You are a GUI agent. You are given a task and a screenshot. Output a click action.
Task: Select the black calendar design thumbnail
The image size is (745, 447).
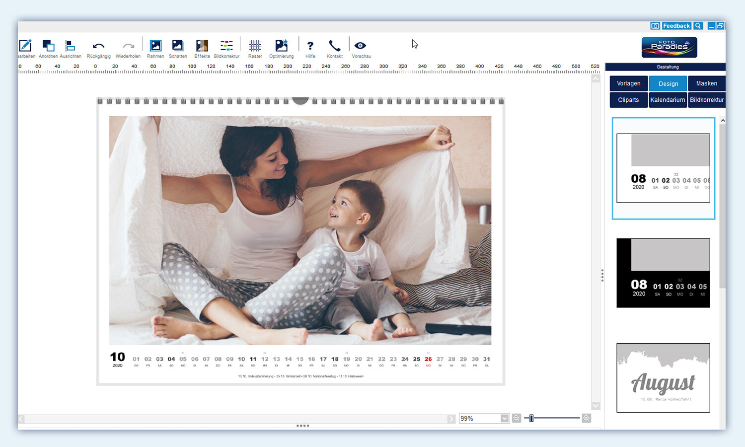[x=663, y=273]
